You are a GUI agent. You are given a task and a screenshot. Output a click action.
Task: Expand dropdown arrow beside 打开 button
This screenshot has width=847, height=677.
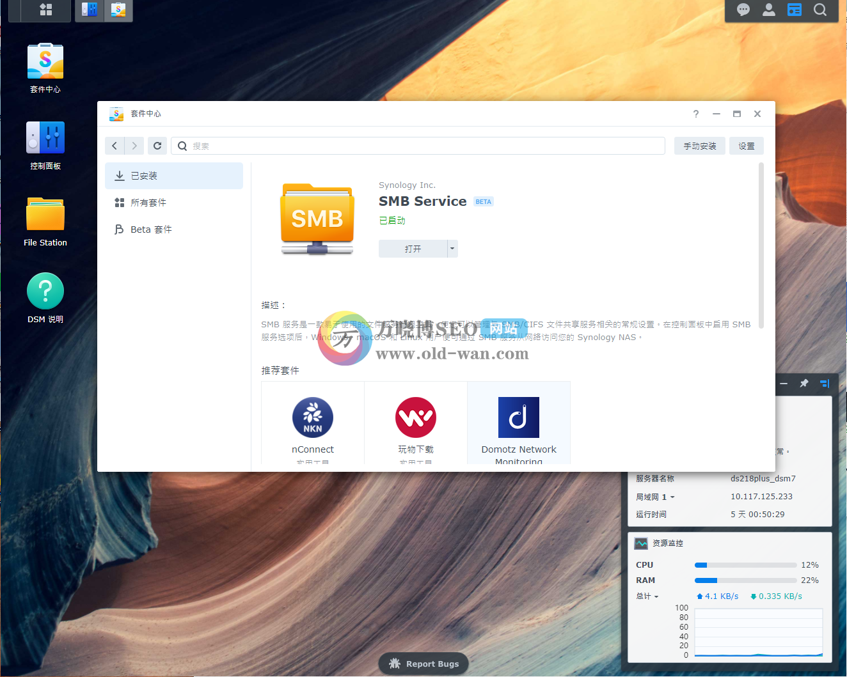coord(452,249)
